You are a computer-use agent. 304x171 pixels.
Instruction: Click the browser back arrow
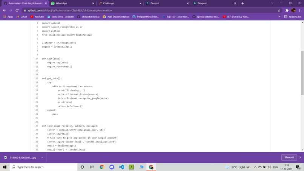pos(4,10)
